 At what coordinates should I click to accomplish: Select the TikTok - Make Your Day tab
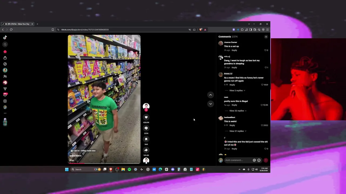pos(18,24)
